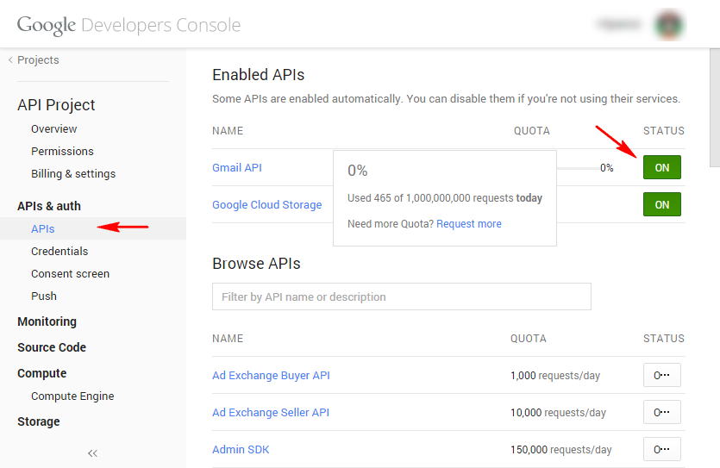Expand the Compute section
The width and height of the screenshot is (720, 468).
click(x=42, y=373)
